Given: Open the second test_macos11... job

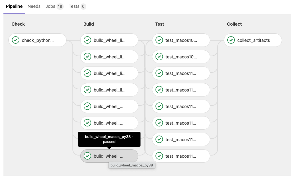Looking at the screenshot, I should click(x=181, y=90).
